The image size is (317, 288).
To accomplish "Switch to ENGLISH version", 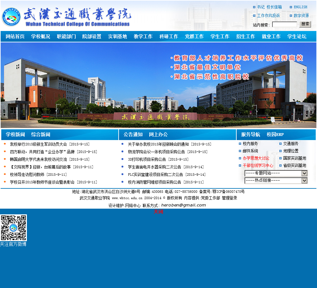I will 301,7.
